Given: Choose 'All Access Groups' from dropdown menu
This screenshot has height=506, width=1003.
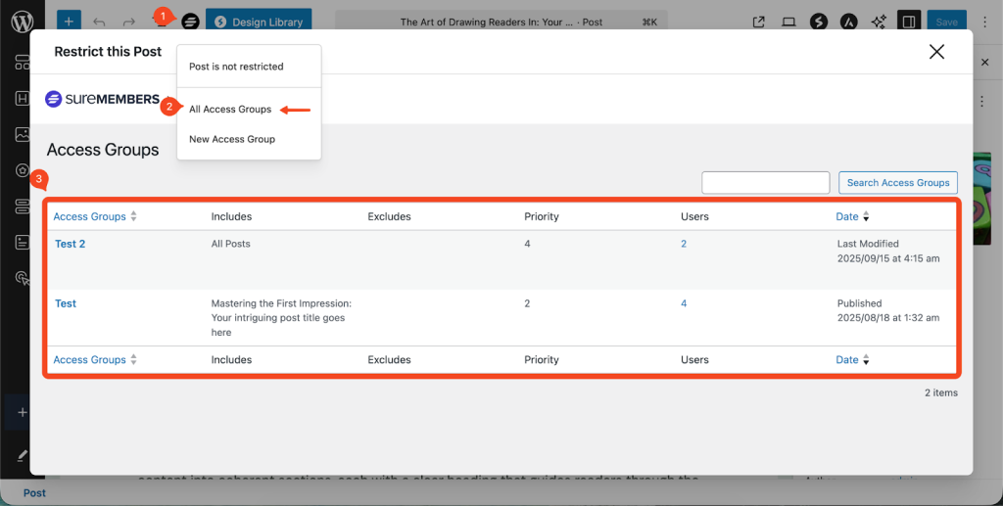Looking at the screenshot, I should pos(230,109).
